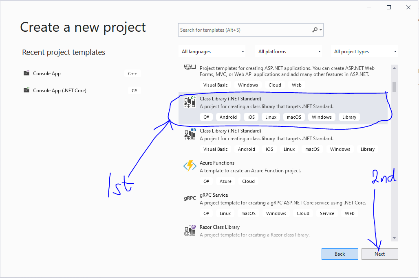Click the Windows tag on the C# Class Library
The image size is (419, 278).
click(322, 117)
